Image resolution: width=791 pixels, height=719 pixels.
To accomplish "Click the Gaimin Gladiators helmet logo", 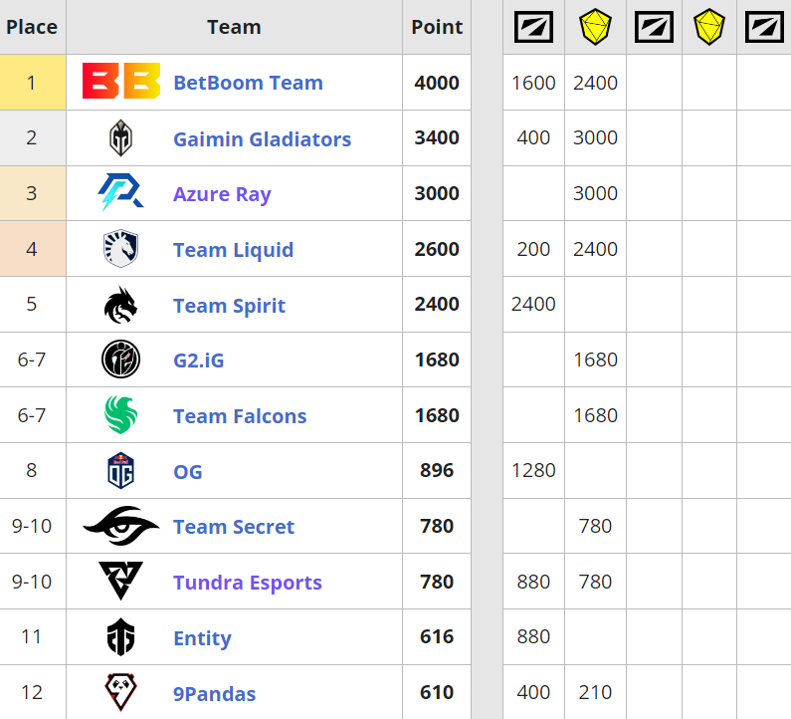I will tap(120, 138).
